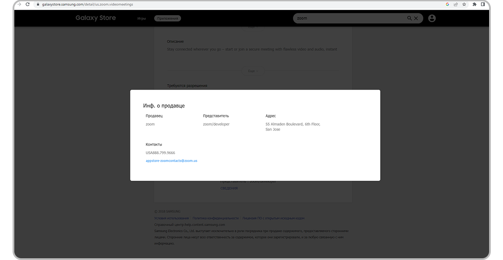The width and height of the screenshot is (503, 260).
Task: Open Условия использования link
Action: tap(171, 218)
